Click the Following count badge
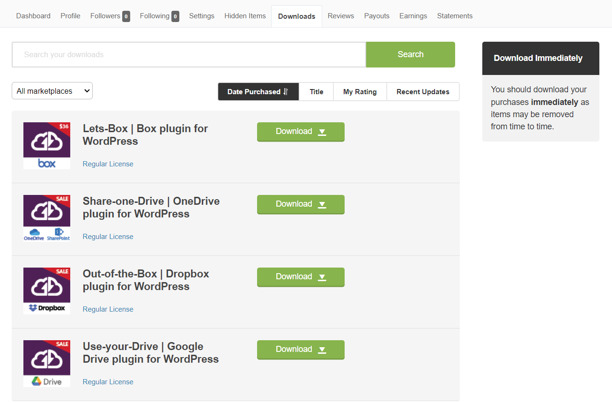 (x=175, y=16)
